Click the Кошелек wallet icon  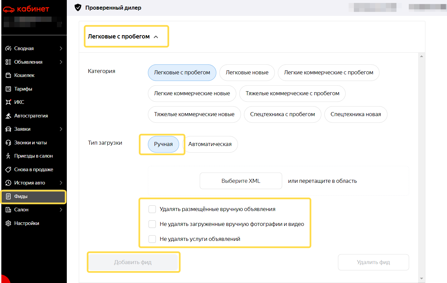tap(8, 75)
